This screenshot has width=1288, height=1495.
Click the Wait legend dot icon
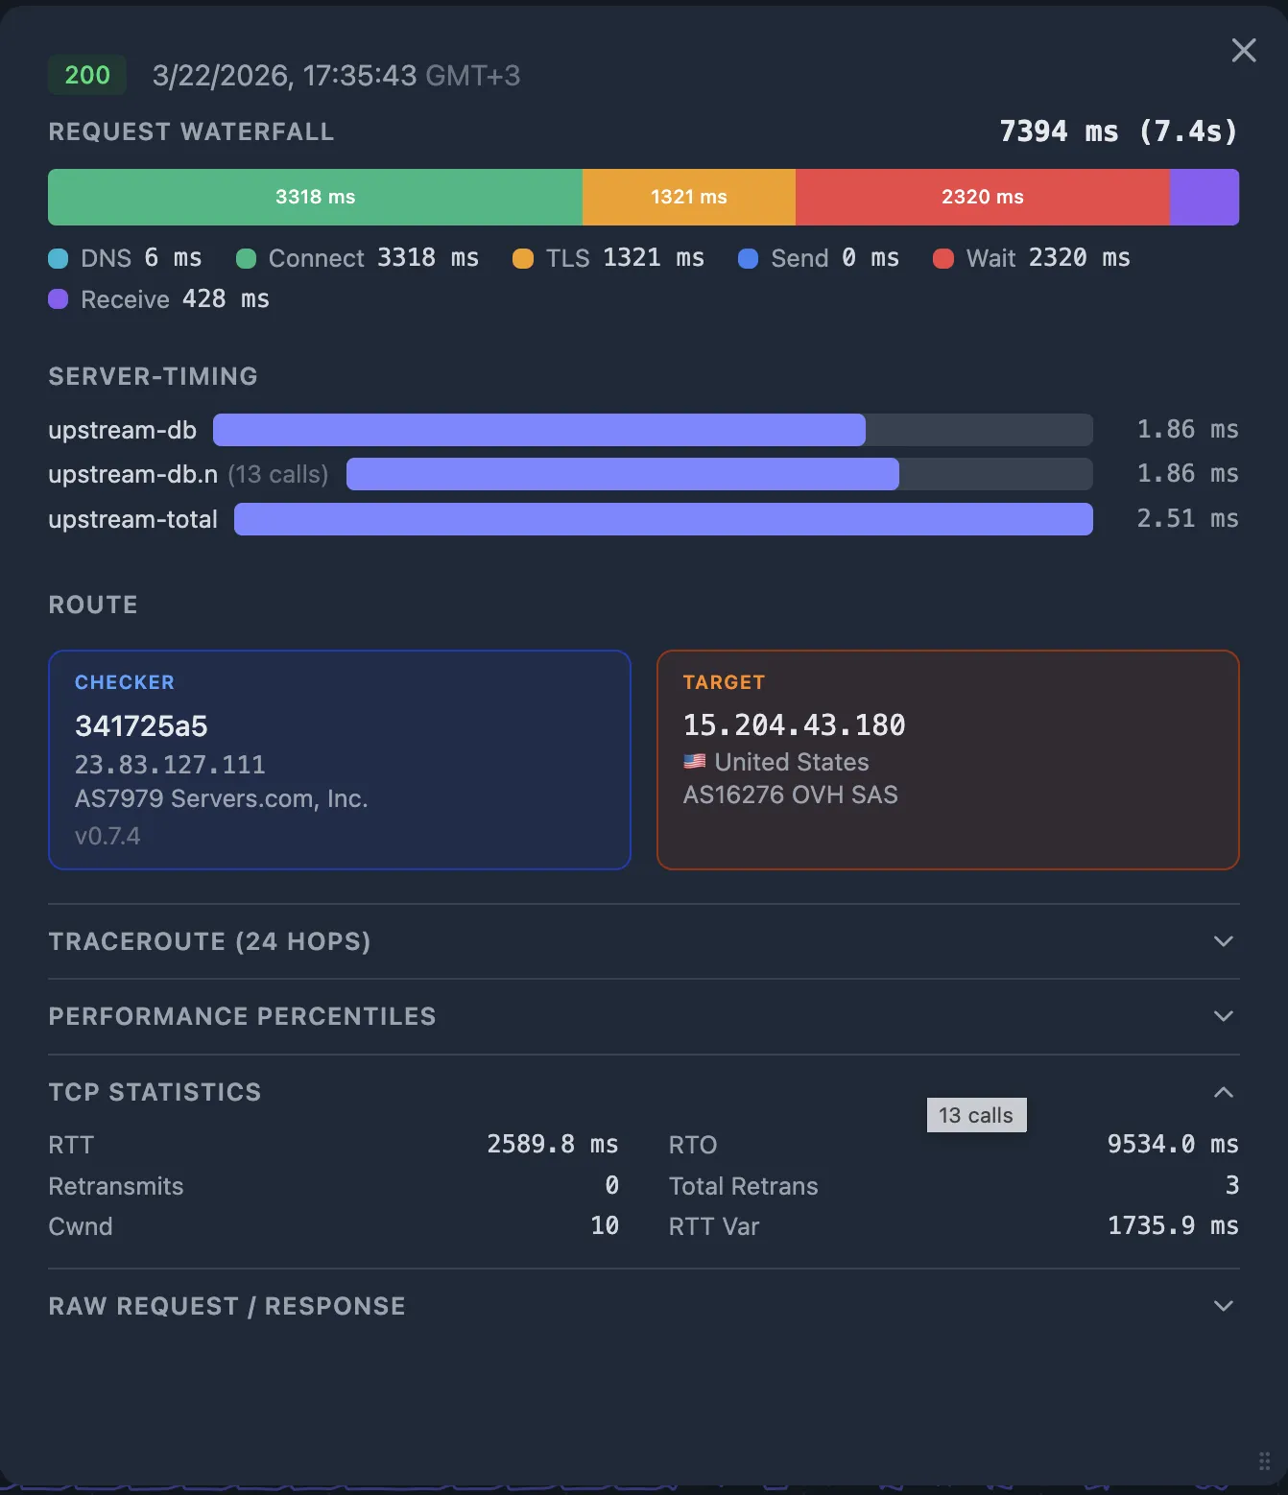click(942, 258)
